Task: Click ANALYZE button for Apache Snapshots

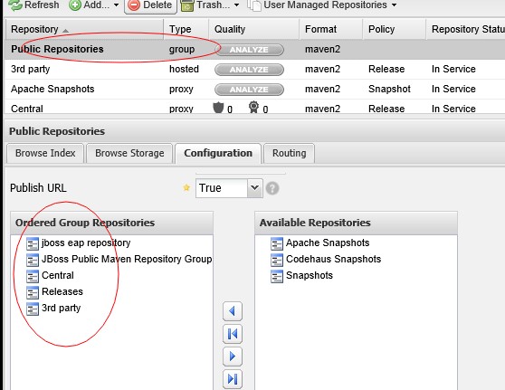Action: pyautogui.click(x=249, y=90)
